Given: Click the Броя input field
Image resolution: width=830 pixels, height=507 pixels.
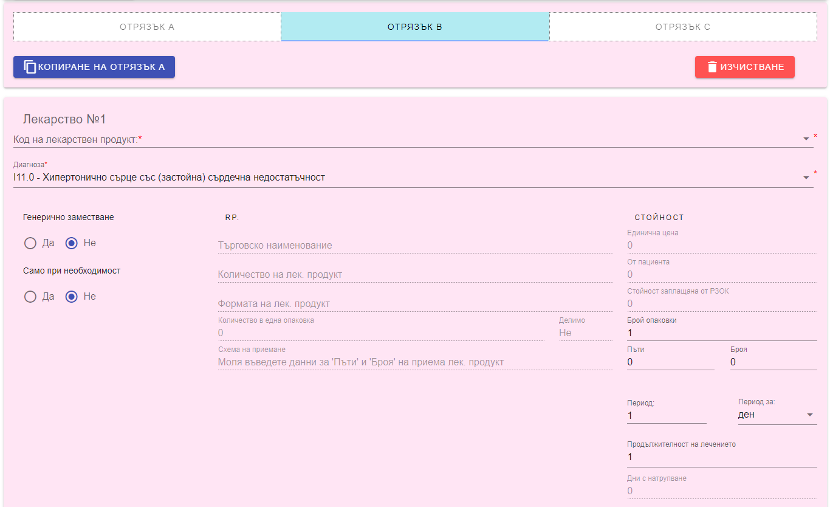Looking at the screenshot, I should (x=773, y=362).
